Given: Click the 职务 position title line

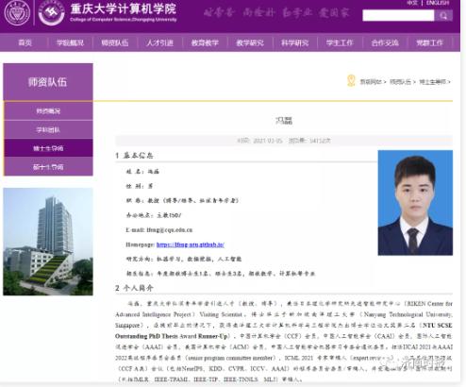Looking at the screenshot, I should (182, 200).
